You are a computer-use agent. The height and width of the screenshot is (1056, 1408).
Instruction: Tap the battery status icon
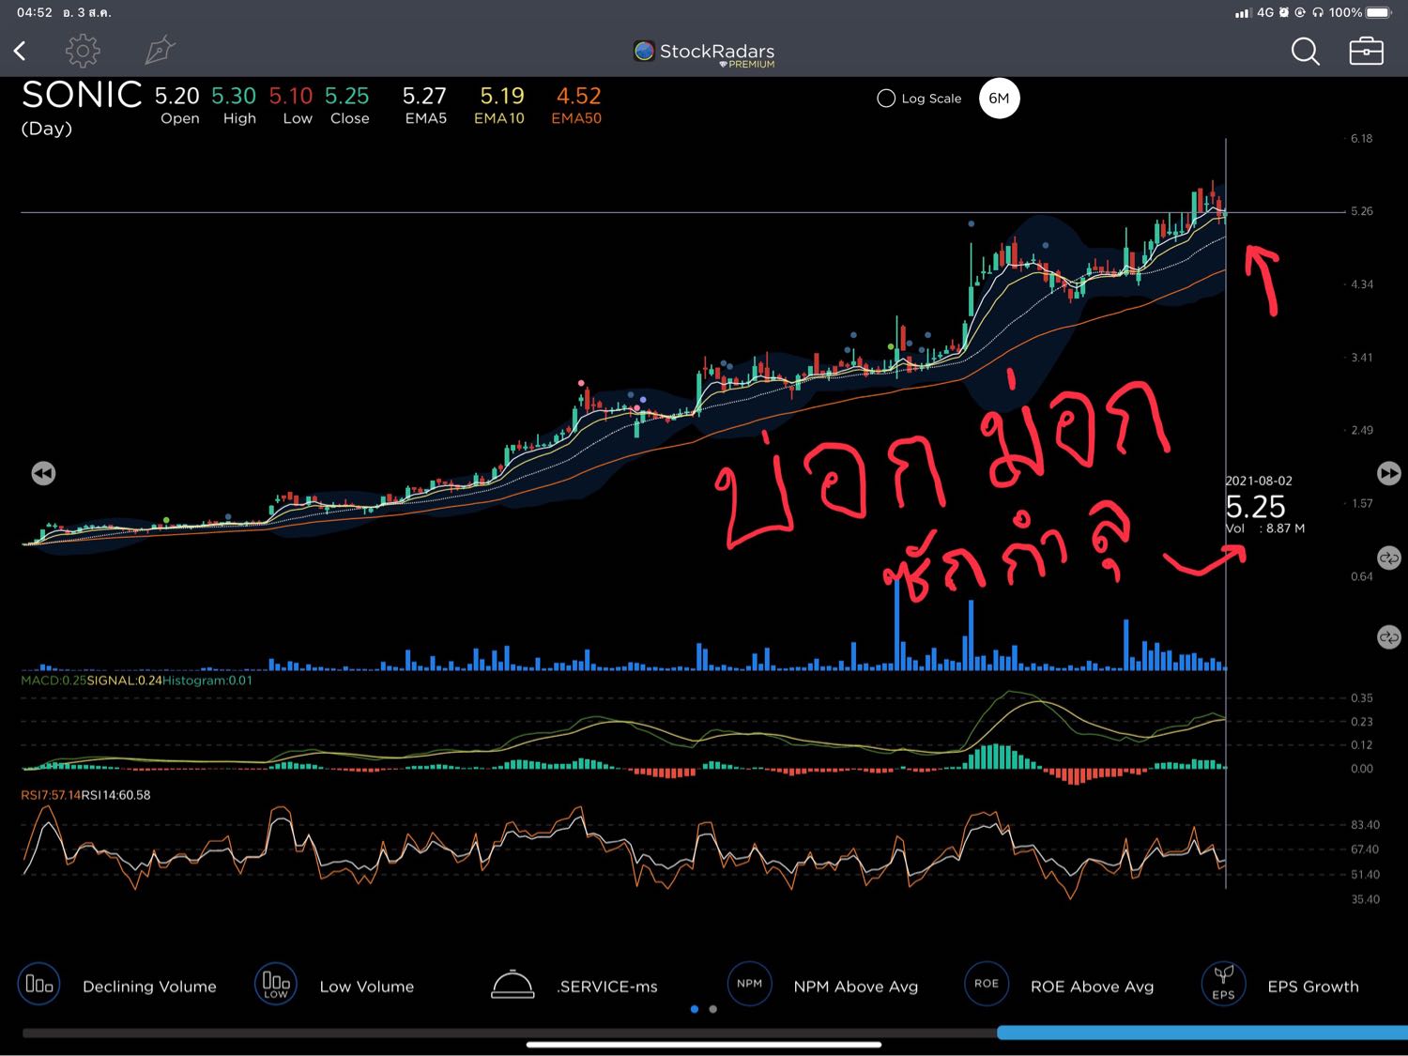tap(1379, 13)
